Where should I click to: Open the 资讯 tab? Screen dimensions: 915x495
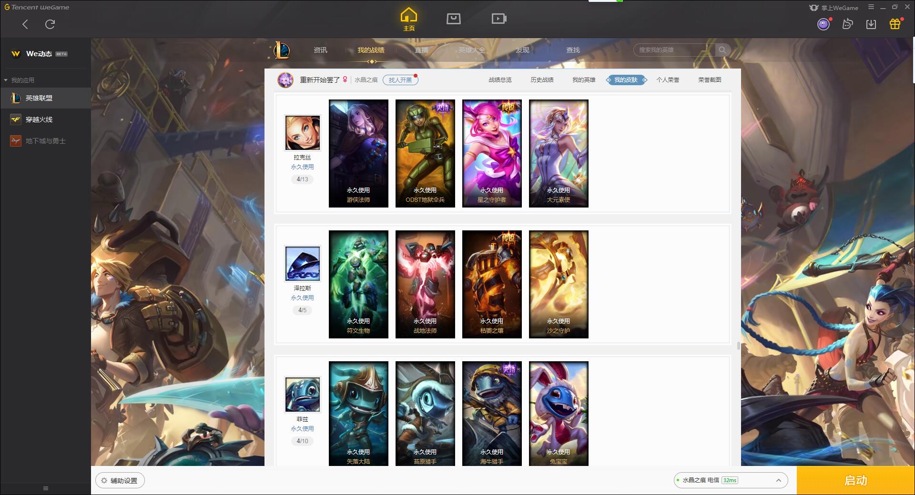tap(320, 50)
